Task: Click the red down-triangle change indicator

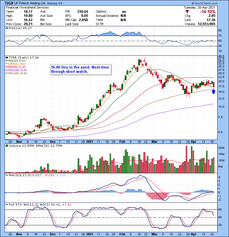Action: (x=187, y=12)
